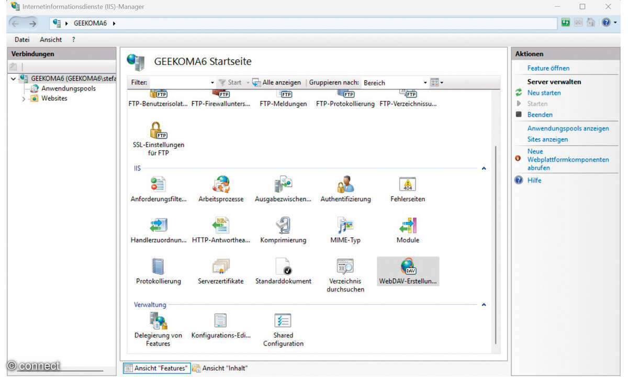Open the Authentifizierung feature

(345, 190)
